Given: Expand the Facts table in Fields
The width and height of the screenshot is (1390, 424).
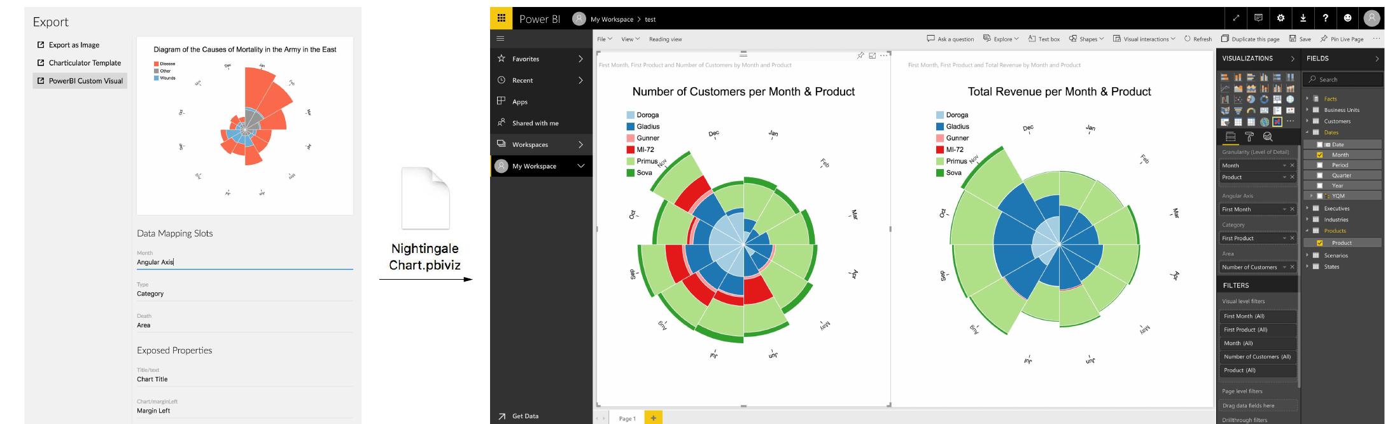Looking at the screenshot, I should pyautogui.click(x=1307, y=99).
